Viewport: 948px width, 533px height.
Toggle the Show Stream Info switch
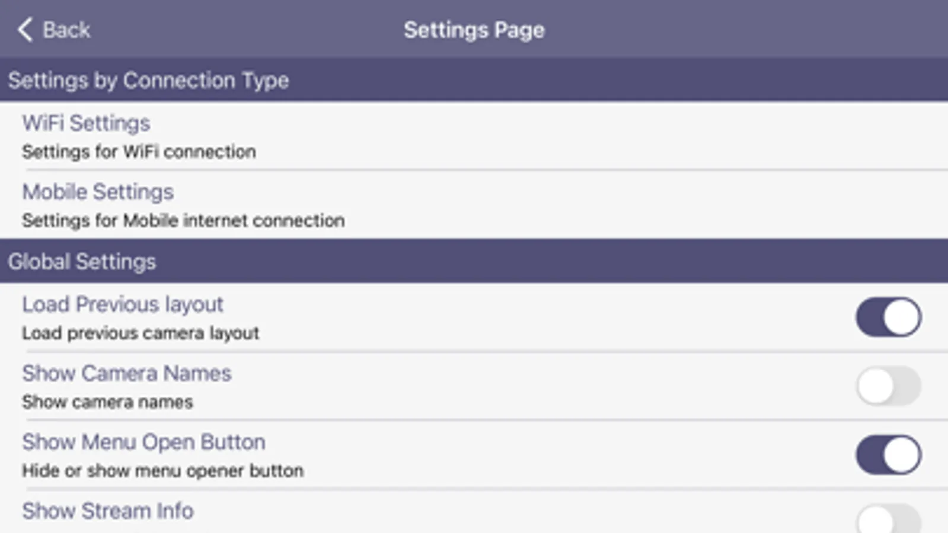coord(888,519)
